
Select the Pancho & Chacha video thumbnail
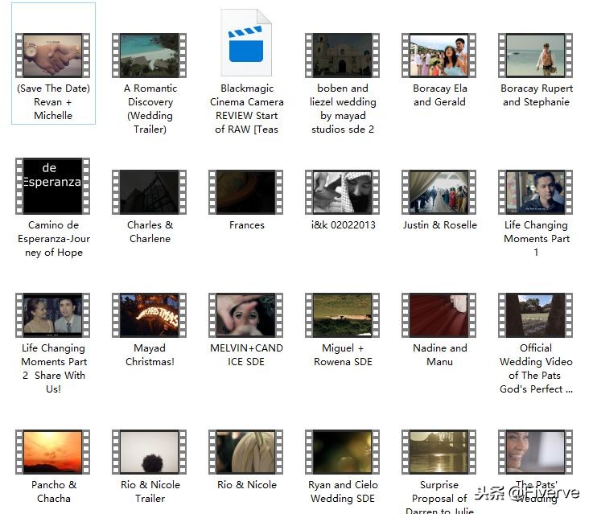(x=53, y=452)
